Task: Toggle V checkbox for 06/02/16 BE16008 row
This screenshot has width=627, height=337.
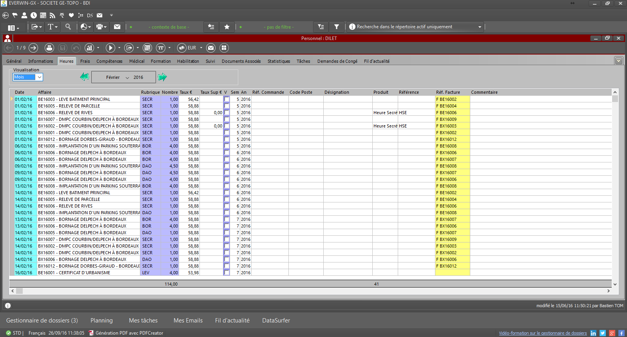Action: pyautogui.click(x=227, y=146)
